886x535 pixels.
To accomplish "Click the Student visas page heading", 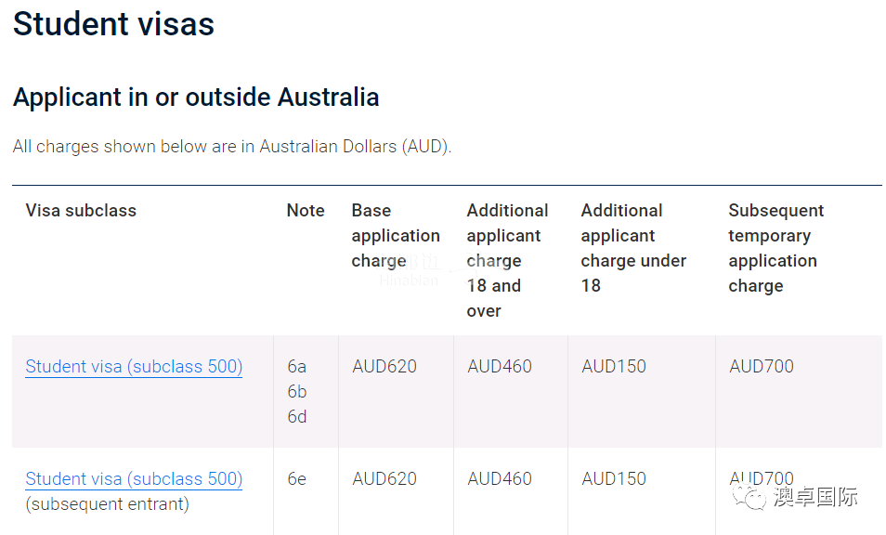I will coord(113,24).
